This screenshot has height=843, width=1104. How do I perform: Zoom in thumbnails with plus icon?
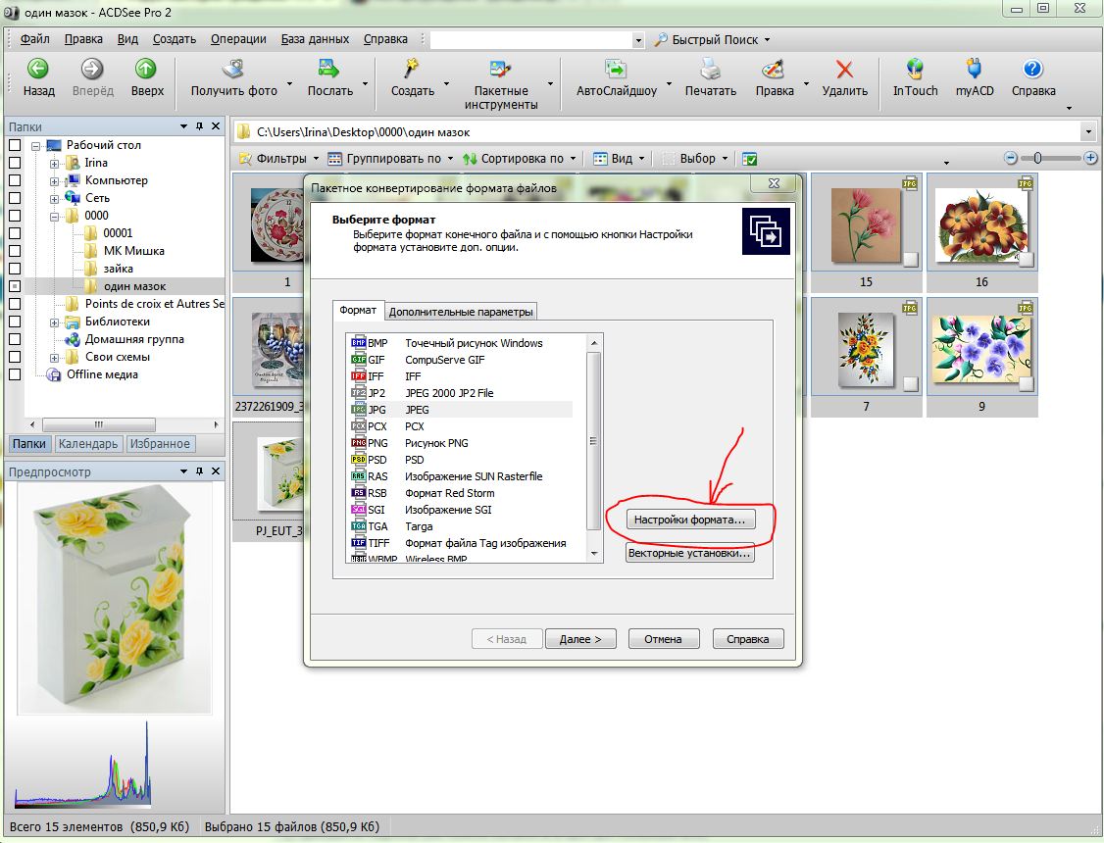tap(1090, 159)
